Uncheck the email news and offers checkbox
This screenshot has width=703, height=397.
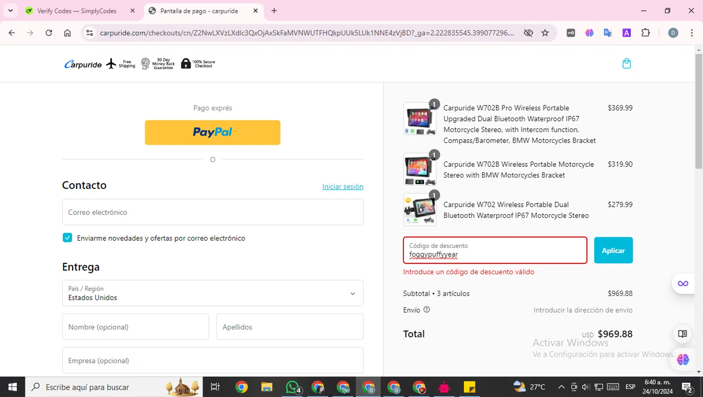click(x=67, y=238)
